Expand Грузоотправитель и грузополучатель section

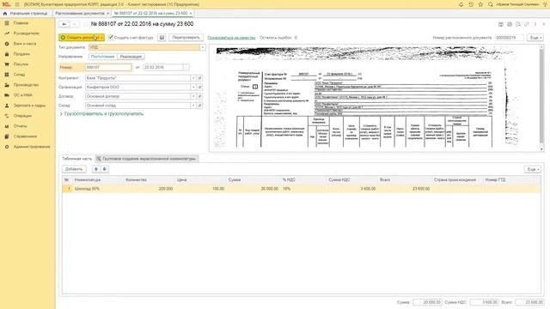101,114
